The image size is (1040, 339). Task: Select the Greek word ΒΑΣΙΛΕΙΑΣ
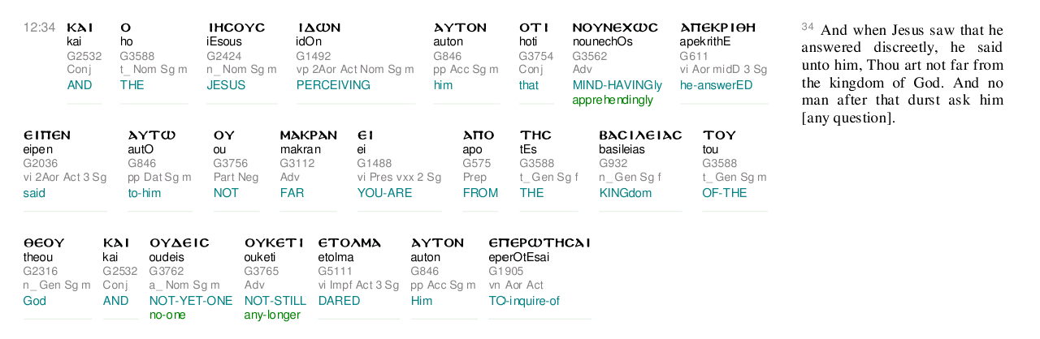(x=640, y=135)
